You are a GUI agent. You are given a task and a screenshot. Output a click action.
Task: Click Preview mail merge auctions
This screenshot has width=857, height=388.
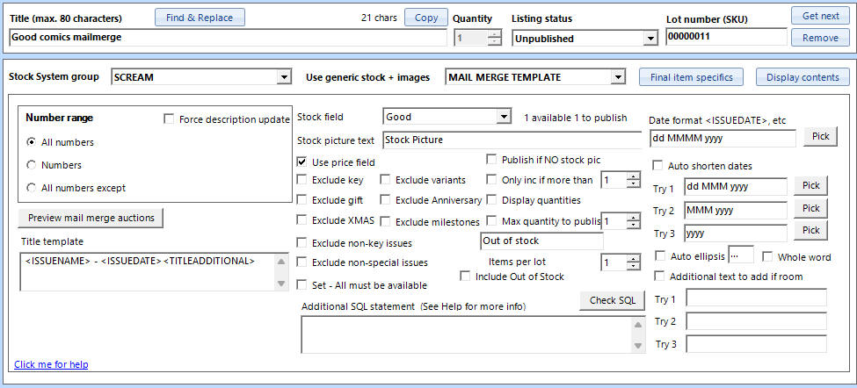tap(91, 218)
